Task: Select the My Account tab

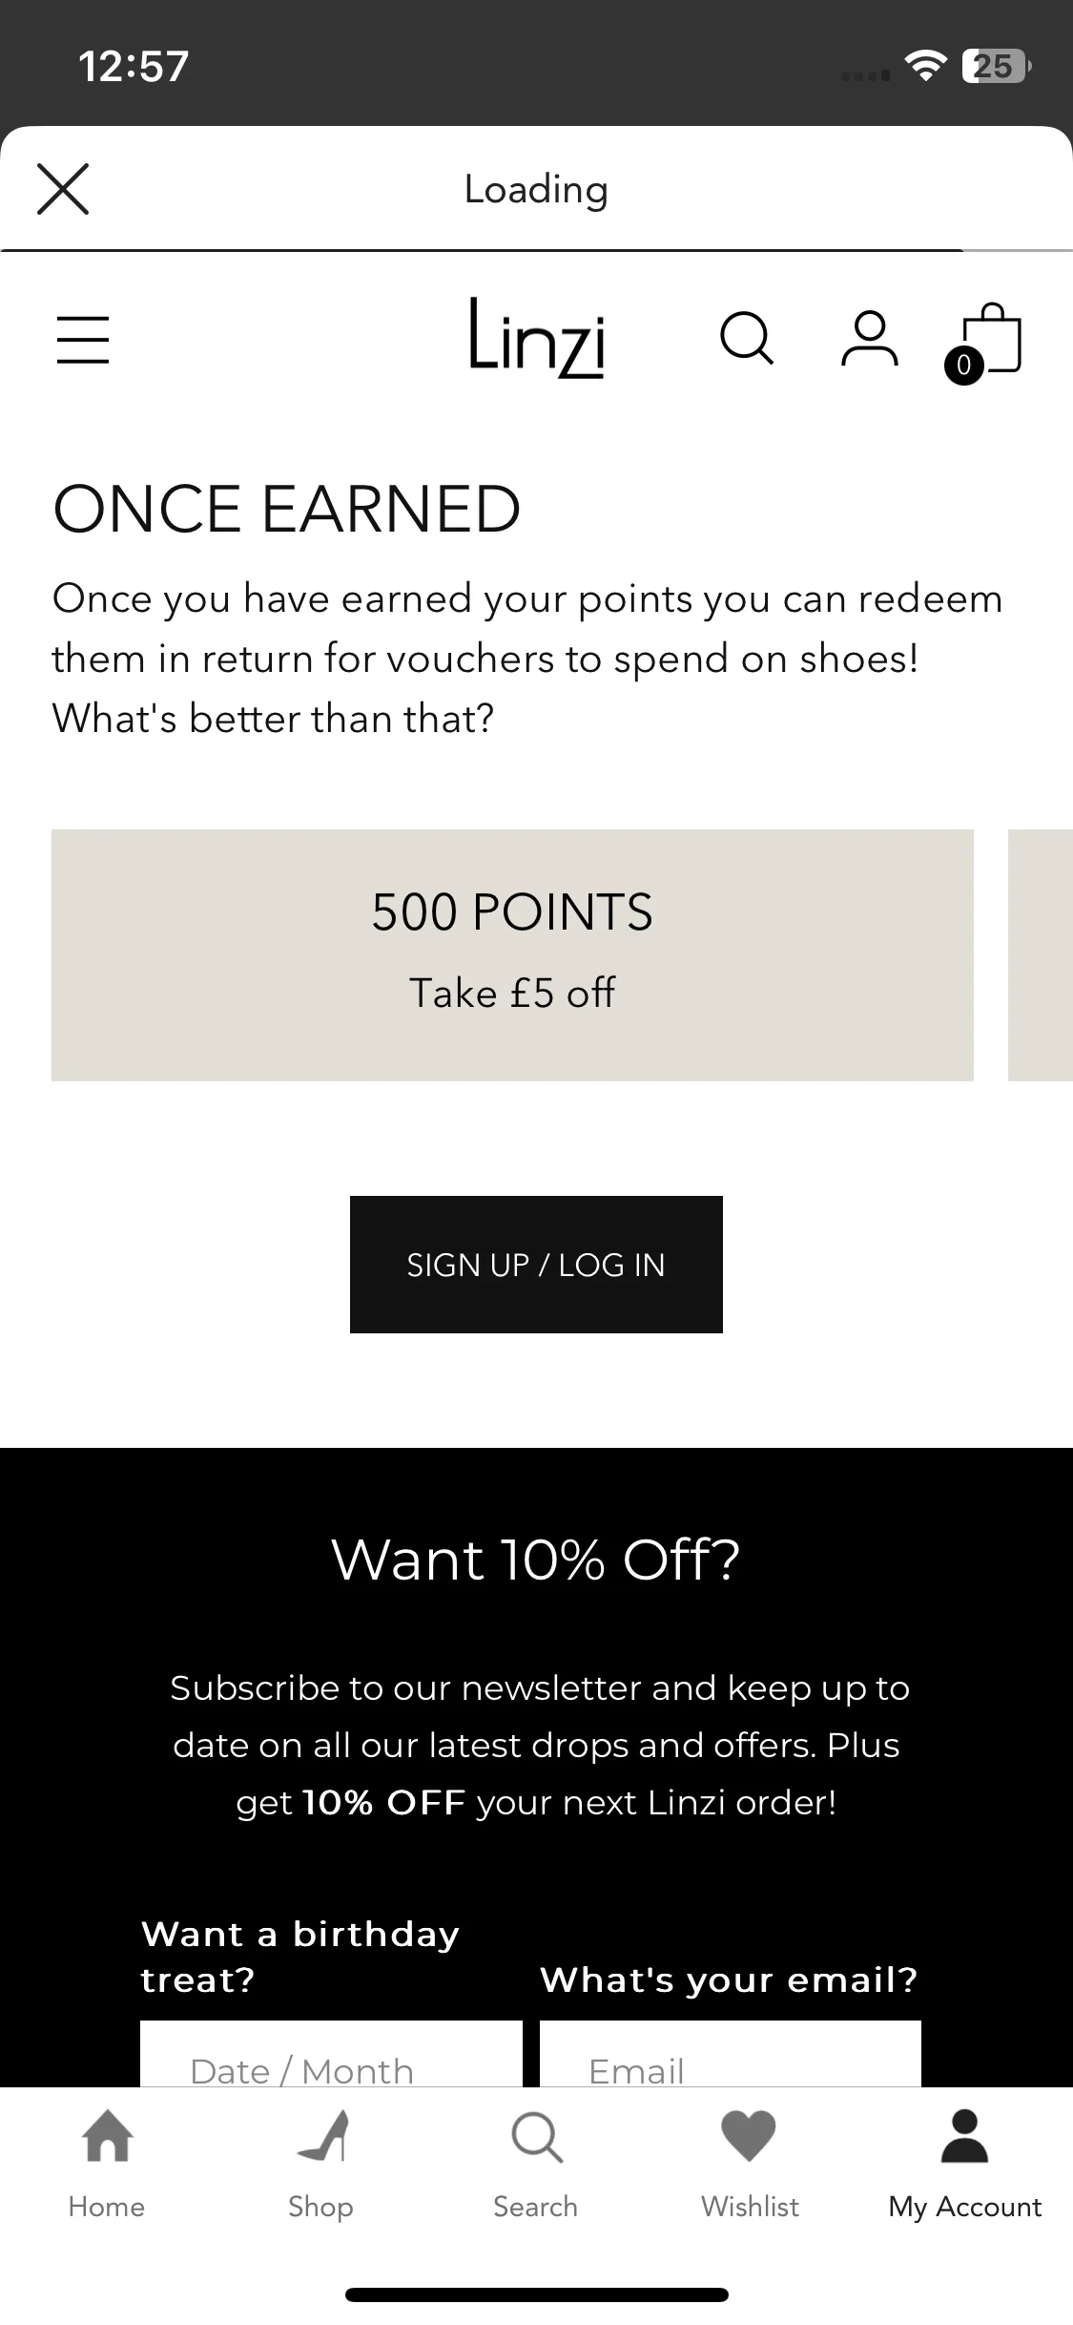Action: point(964,2165)
